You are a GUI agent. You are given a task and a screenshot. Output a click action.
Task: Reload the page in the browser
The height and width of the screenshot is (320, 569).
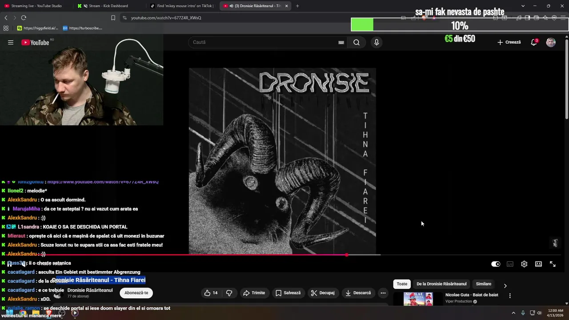pos(24,18)
